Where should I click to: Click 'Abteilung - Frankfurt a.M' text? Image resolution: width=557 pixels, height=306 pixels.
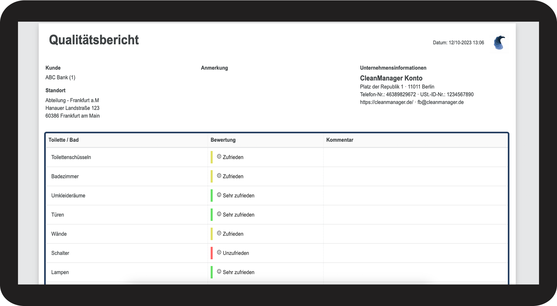72,100
